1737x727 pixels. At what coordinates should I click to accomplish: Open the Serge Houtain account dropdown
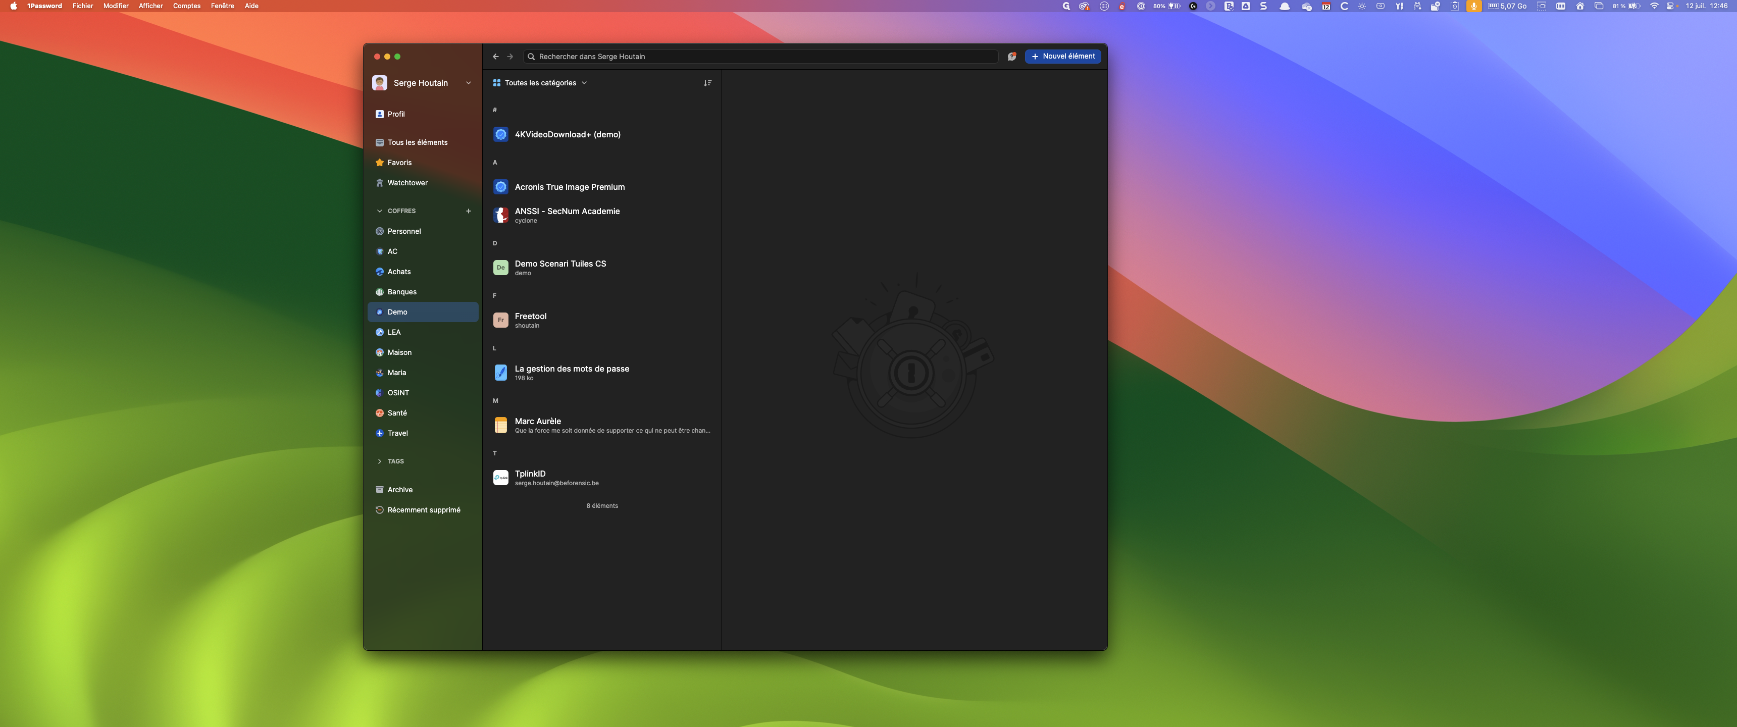tap(423, 83)
